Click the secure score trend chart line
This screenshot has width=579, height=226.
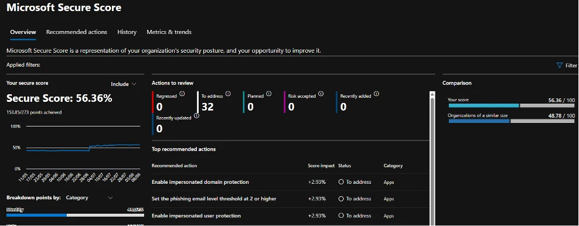[x=83, y=148]
